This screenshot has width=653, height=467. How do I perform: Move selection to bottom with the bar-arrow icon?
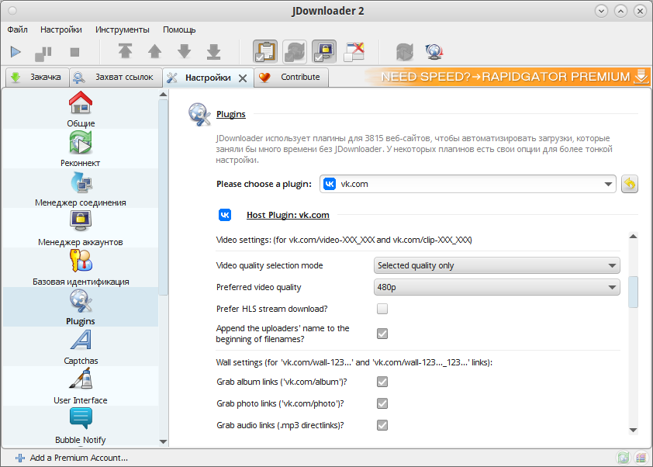pyautogui.click(x=213, y=52)
